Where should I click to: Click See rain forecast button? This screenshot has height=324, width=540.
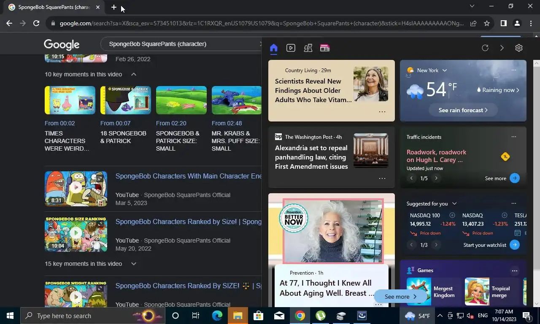[463, 110]
